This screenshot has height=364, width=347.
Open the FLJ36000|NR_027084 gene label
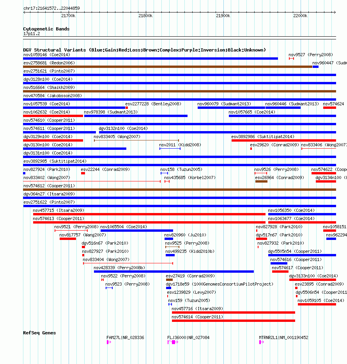[188, 337]
